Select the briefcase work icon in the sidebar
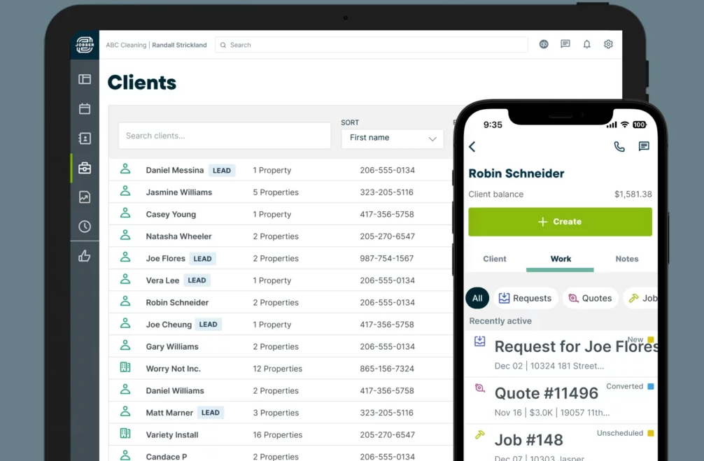704x461 pixels. coord(85,168)
